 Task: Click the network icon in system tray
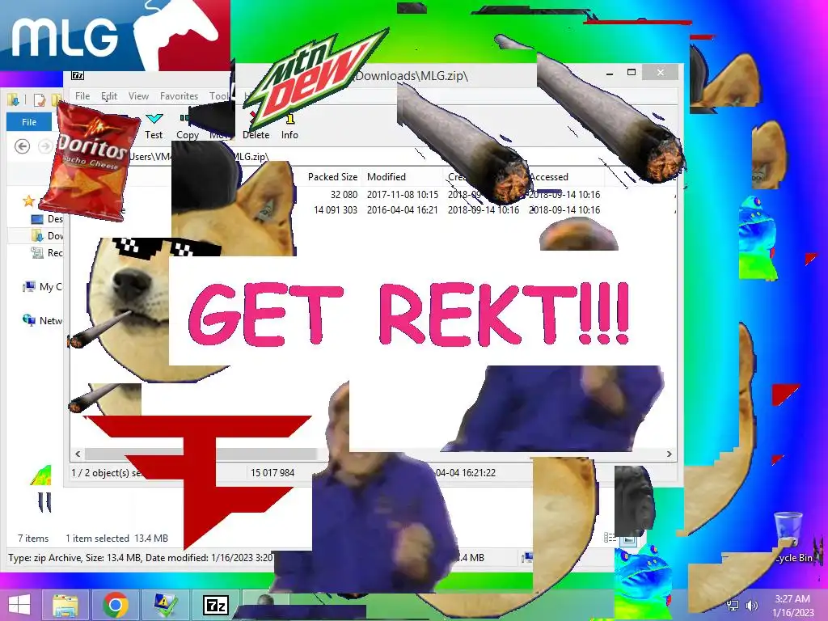[x=733, y=605]
